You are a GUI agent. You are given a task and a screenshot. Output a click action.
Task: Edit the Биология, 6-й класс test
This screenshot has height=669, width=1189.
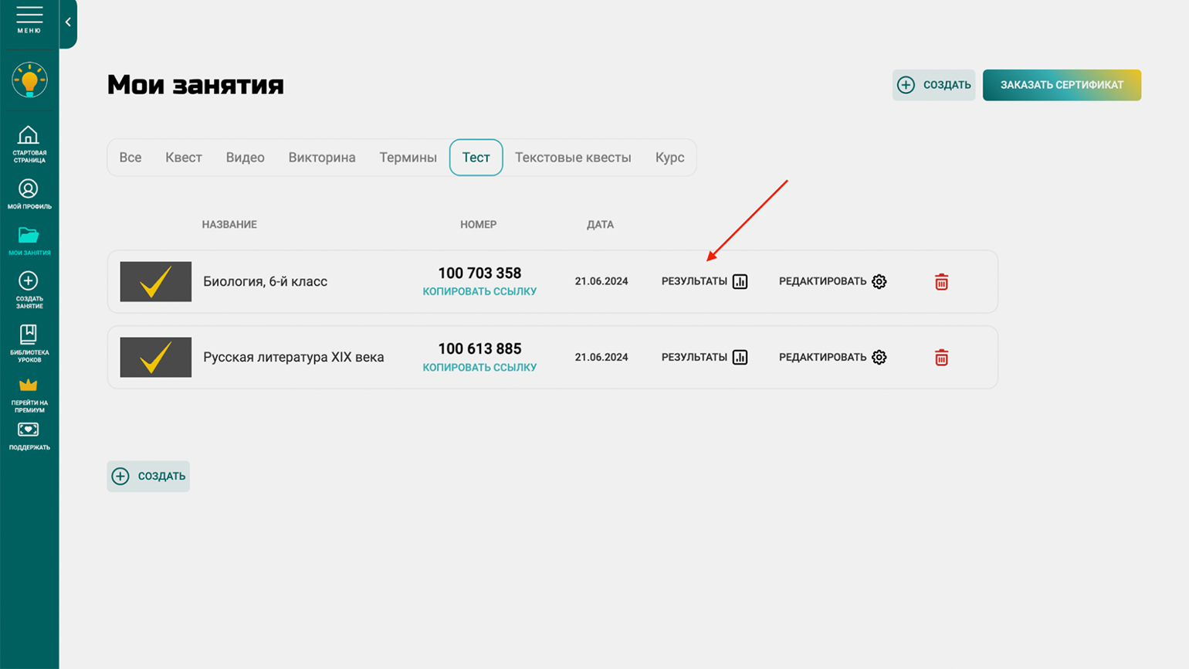[832, 282]
